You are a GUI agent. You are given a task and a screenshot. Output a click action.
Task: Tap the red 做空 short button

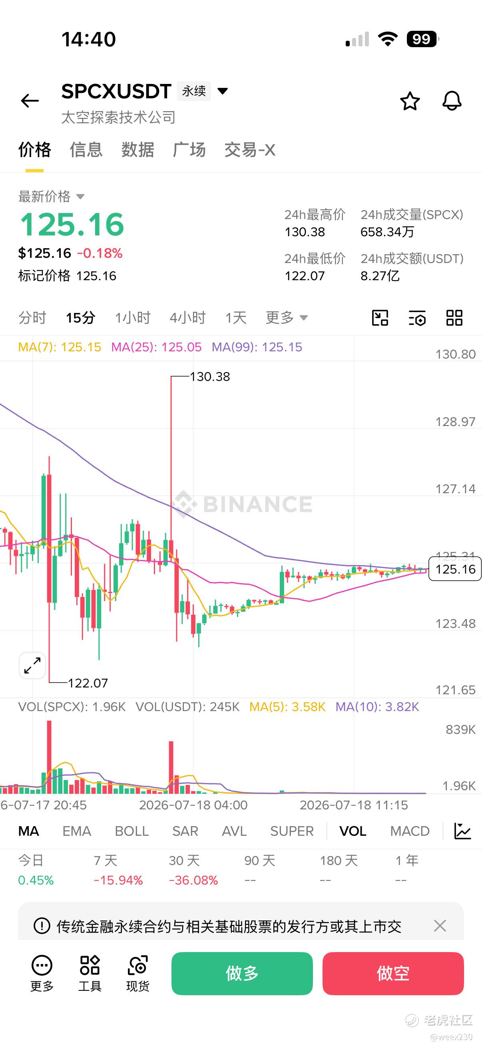(x=393, y=973)
